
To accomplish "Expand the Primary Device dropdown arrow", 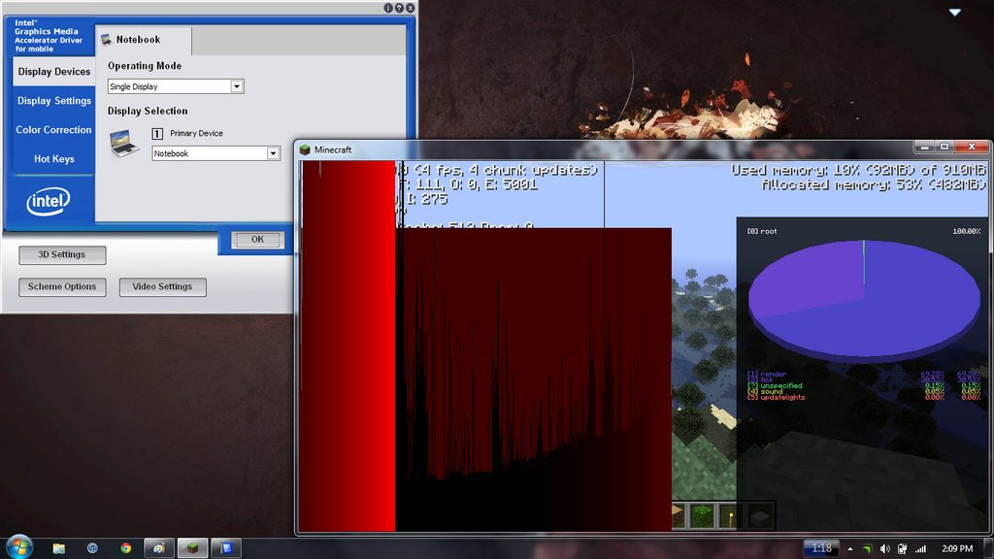I will (x=273, y=153).
